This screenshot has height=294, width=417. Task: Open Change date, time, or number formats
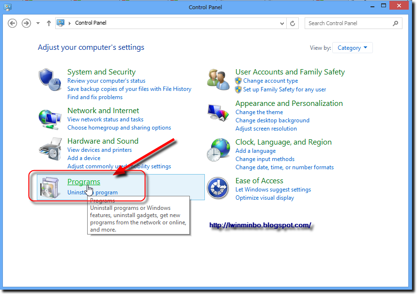[285, 167]
